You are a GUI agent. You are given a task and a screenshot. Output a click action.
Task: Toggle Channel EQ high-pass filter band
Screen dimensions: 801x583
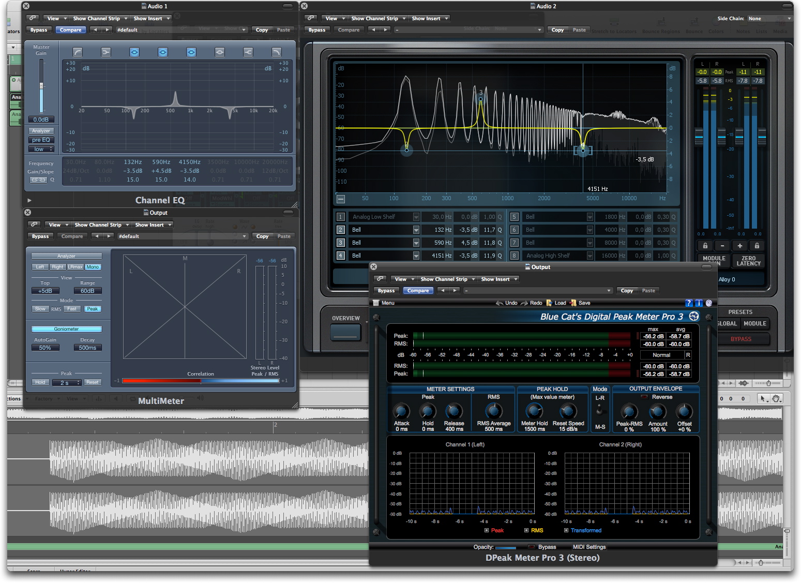(x=78, y=52)
